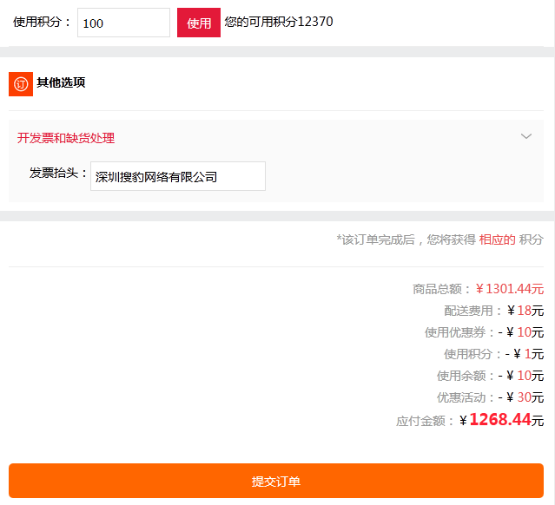This screenshot has width=555, height=505.
Task: Expand section with the chevron down arrow
Action: 525,136
